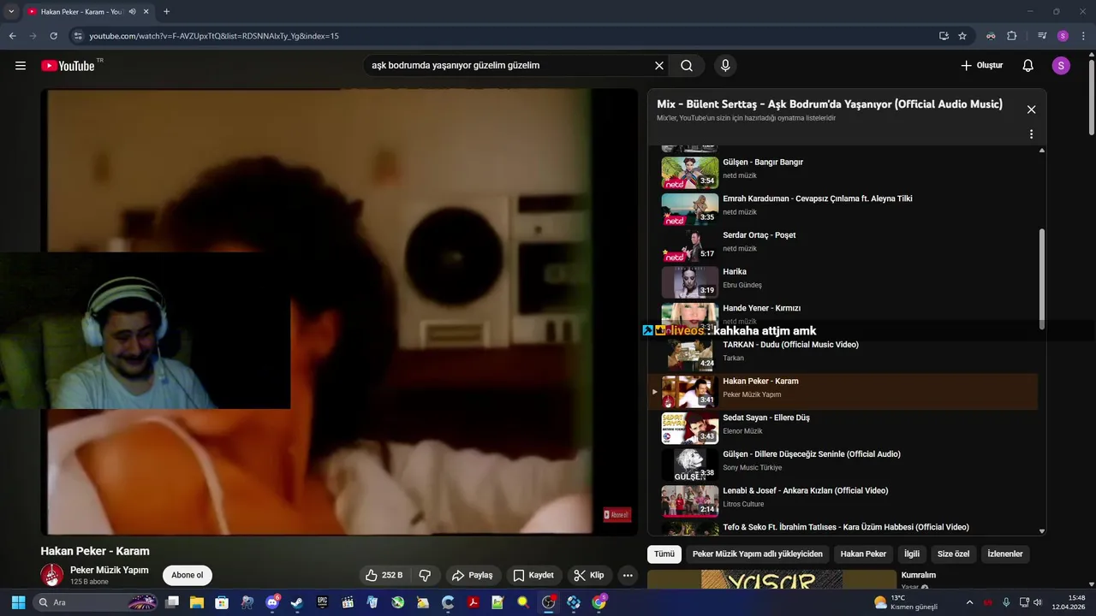Save the video with Kaydet
This screenshot has width=1096, height=616.
(x=533, y=575)
